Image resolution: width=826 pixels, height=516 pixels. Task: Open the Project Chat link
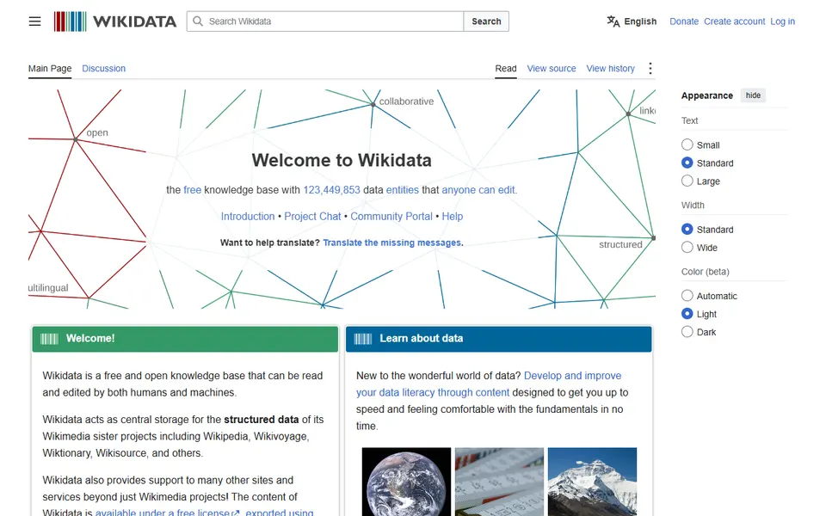click(312, 217)
